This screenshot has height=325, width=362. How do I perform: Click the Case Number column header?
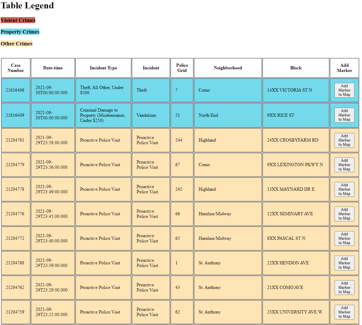coord(16,68)
